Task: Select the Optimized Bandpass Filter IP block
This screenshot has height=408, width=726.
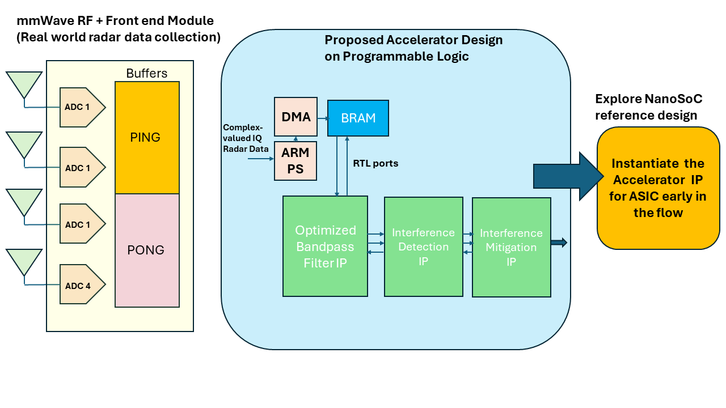Action: (326, 246)
